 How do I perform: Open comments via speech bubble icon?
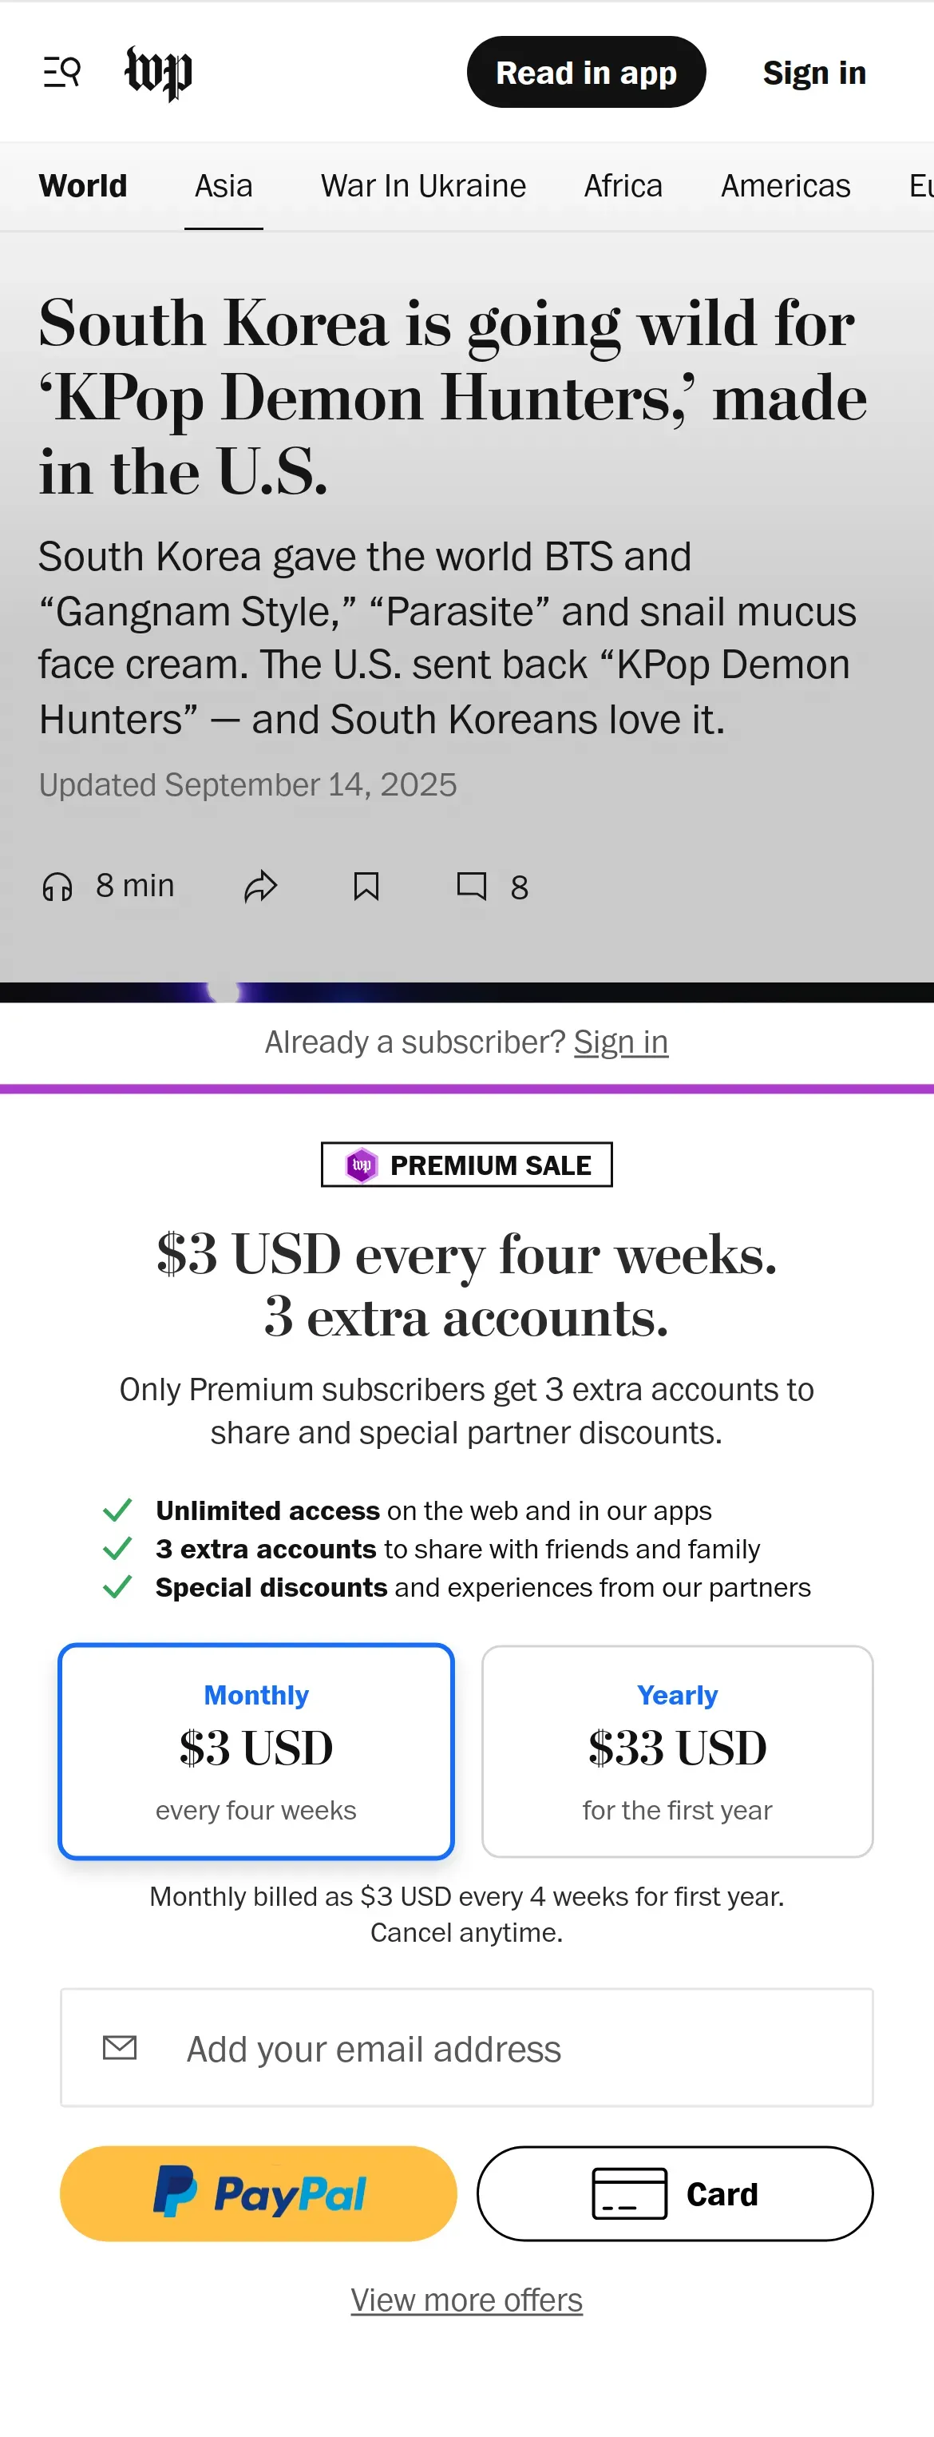[472, 887]
